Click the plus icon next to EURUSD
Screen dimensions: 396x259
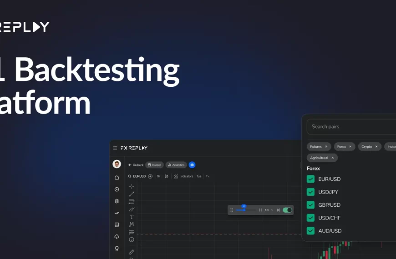tap(150, 176)
